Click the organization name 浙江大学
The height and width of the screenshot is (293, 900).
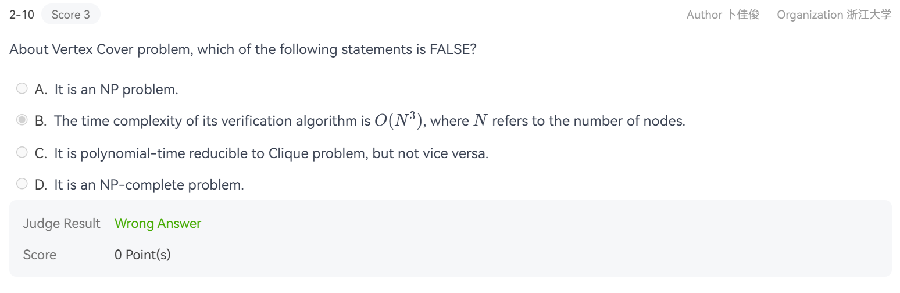(869, 15)
